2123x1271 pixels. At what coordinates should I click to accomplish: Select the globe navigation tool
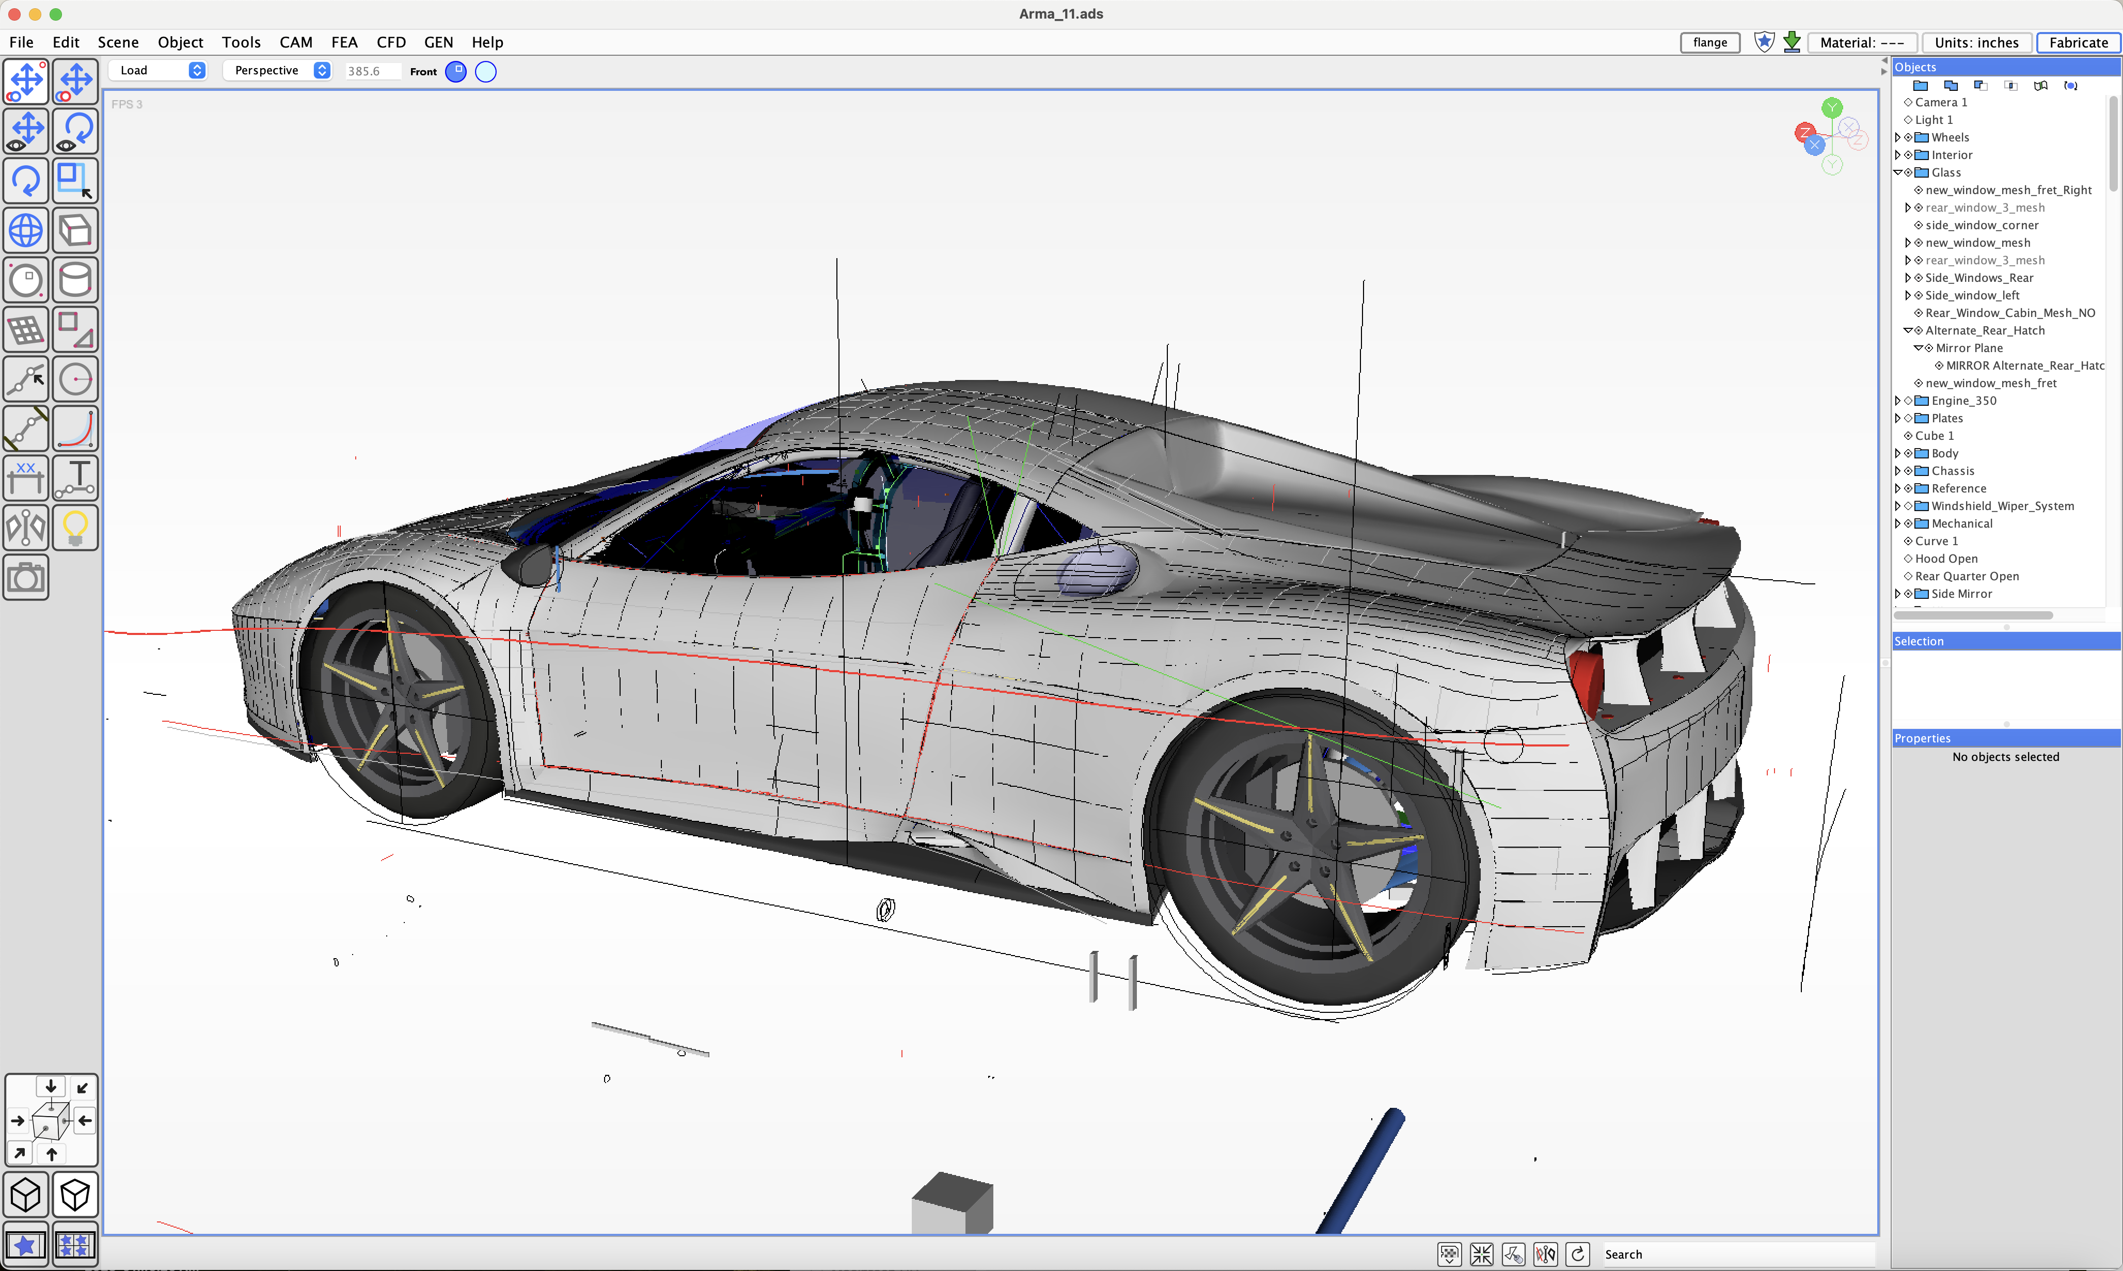[x=26, y=230]
